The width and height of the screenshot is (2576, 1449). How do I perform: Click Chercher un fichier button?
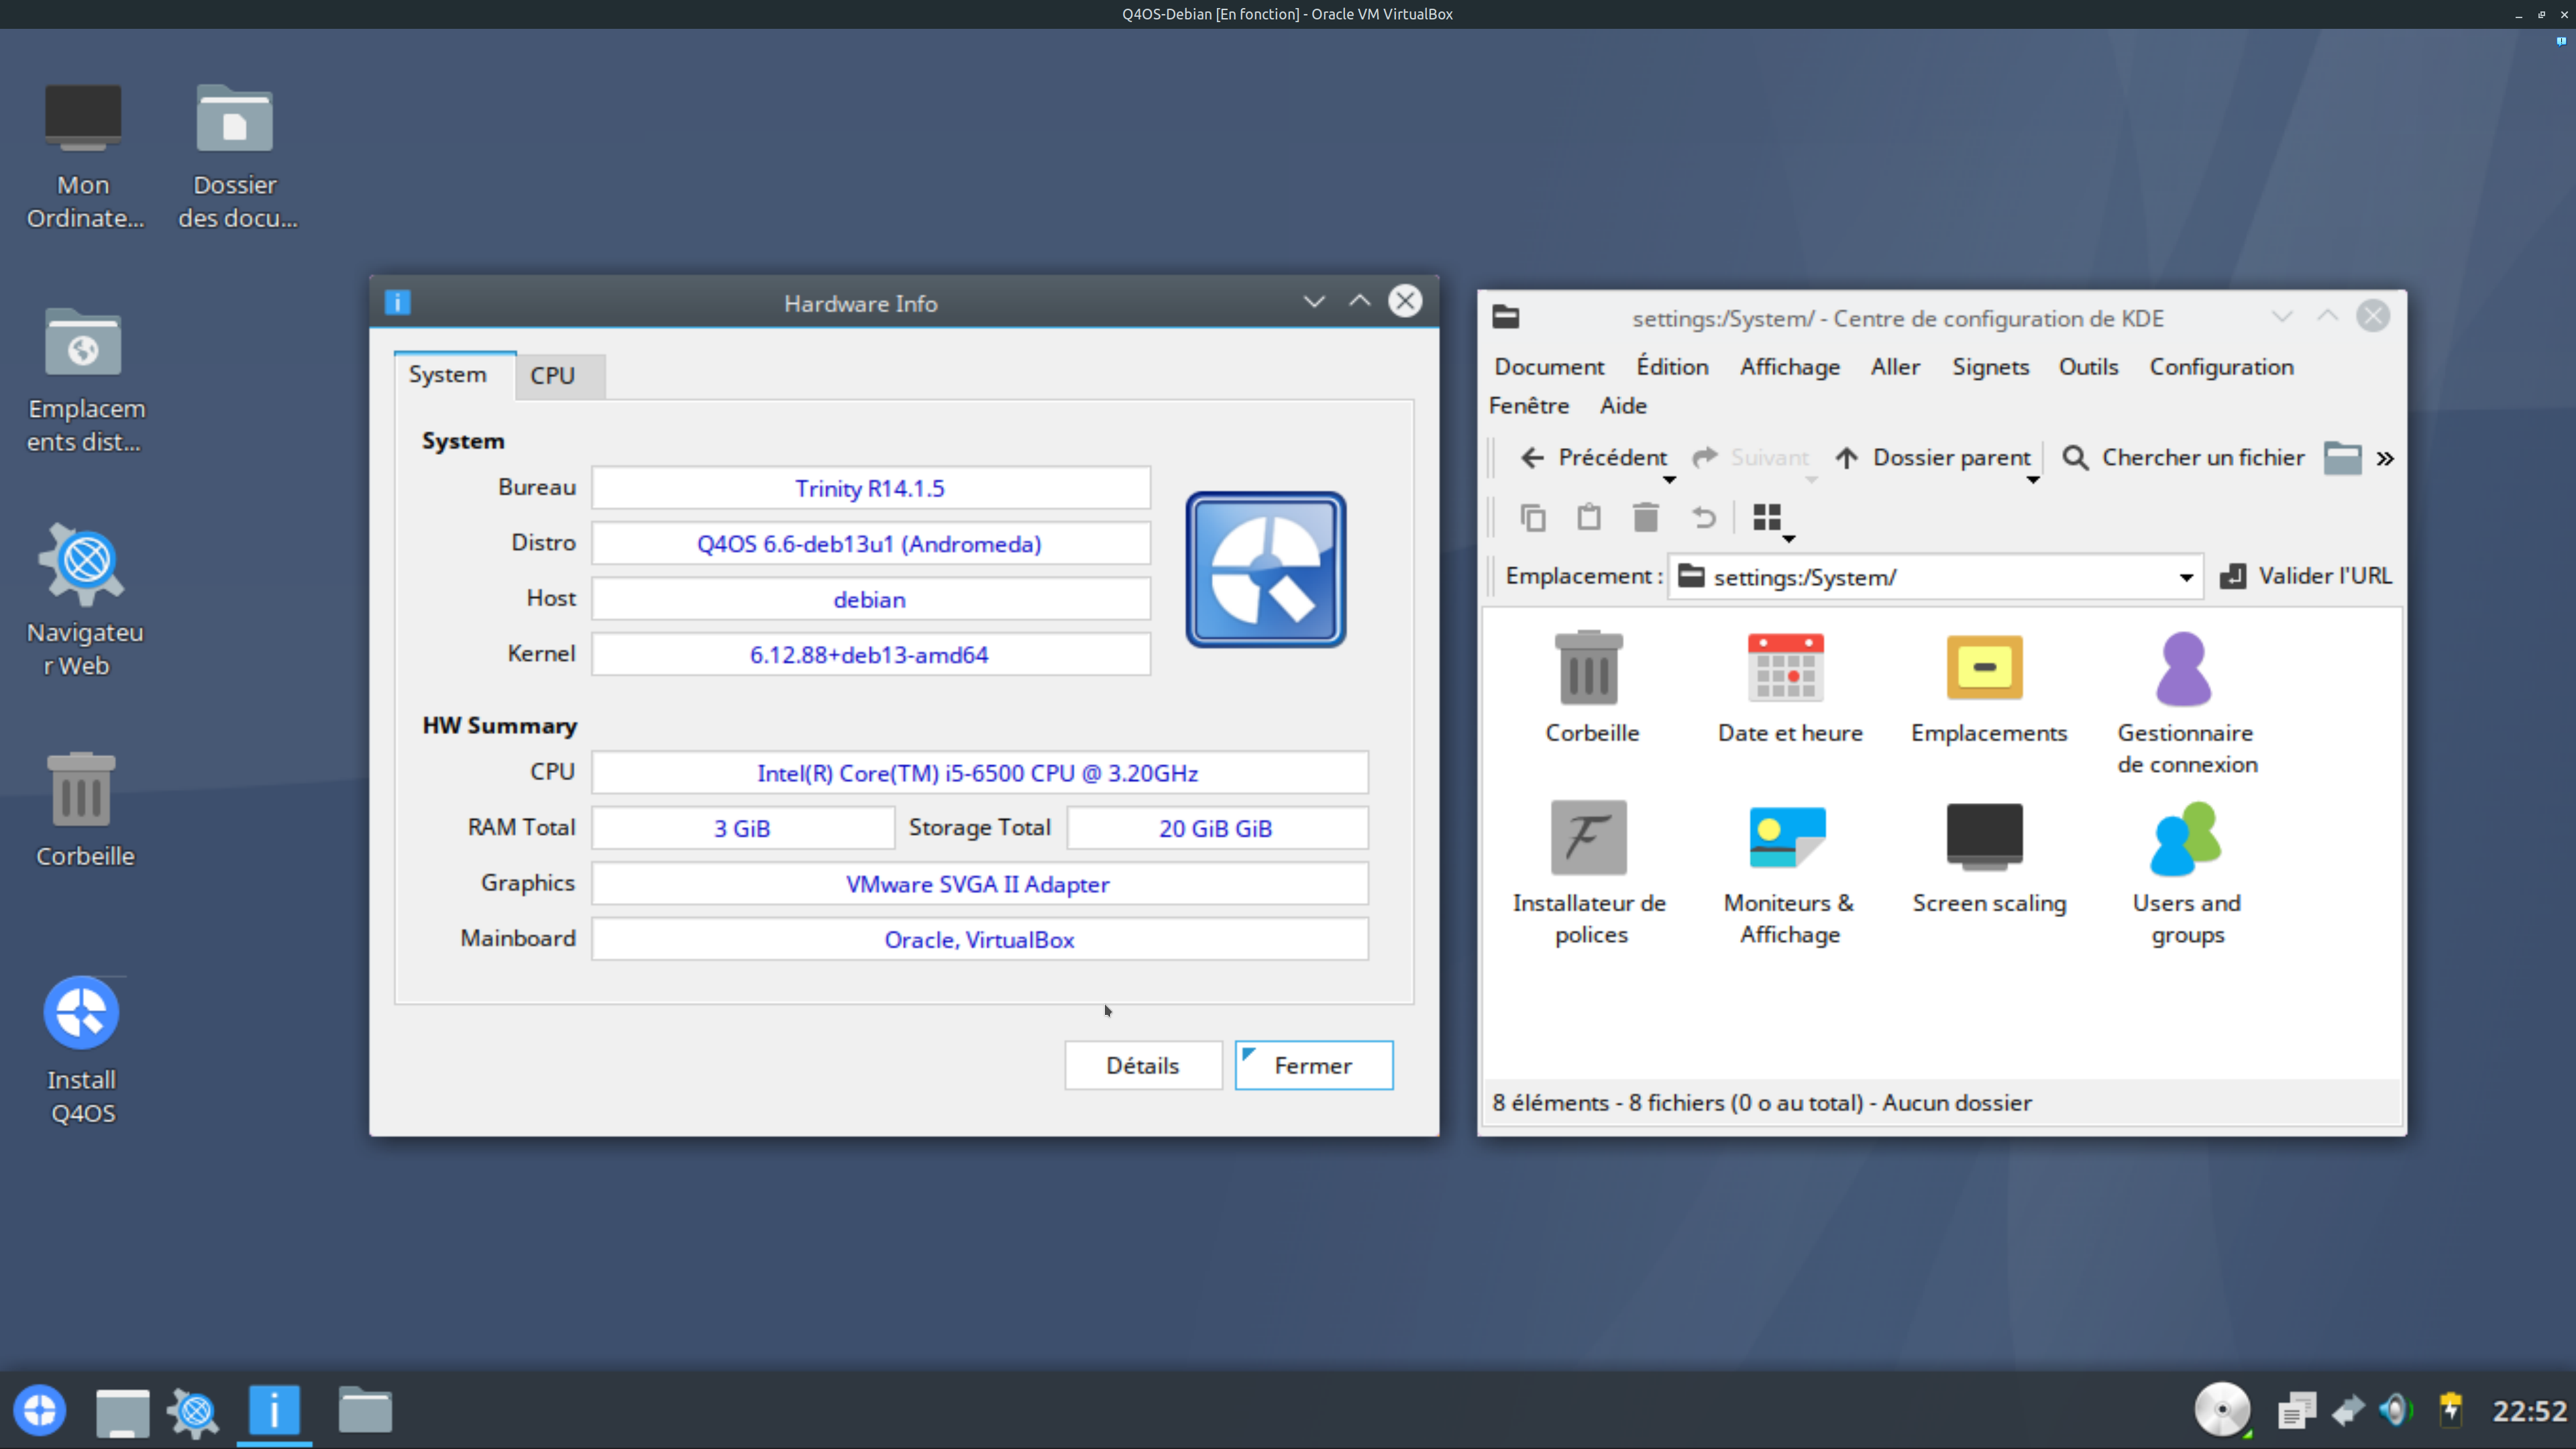click(2183, 458)
